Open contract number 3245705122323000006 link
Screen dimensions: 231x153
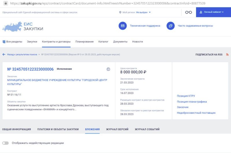(x=30, y=69)
